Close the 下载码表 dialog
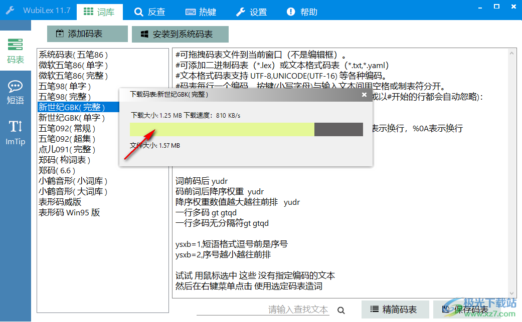 [x=364, y=95]
